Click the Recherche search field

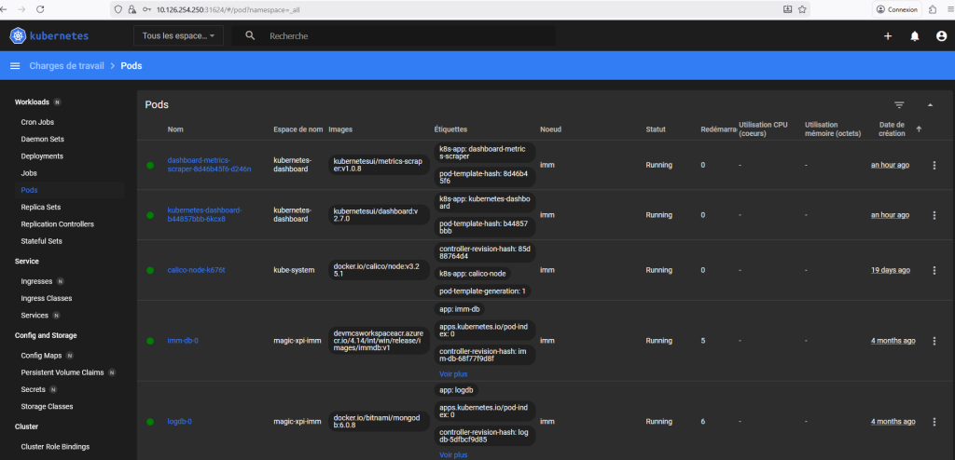(x=401, y=36)
